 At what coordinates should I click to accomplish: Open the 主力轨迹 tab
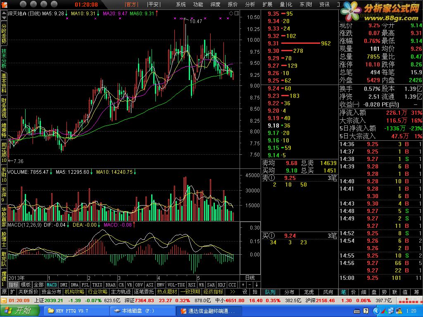121,292
